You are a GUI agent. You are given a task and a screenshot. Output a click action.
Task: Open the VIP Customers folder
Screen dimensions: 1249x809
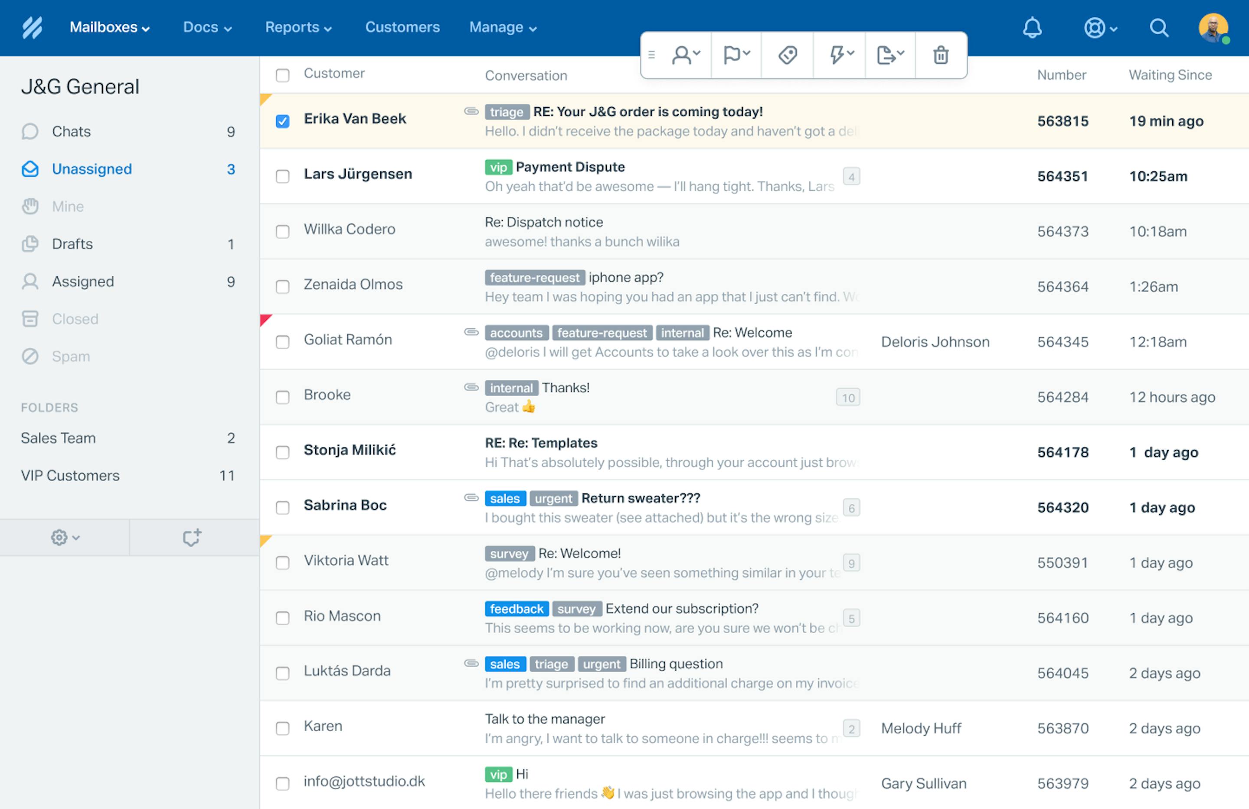coord(70,475)
